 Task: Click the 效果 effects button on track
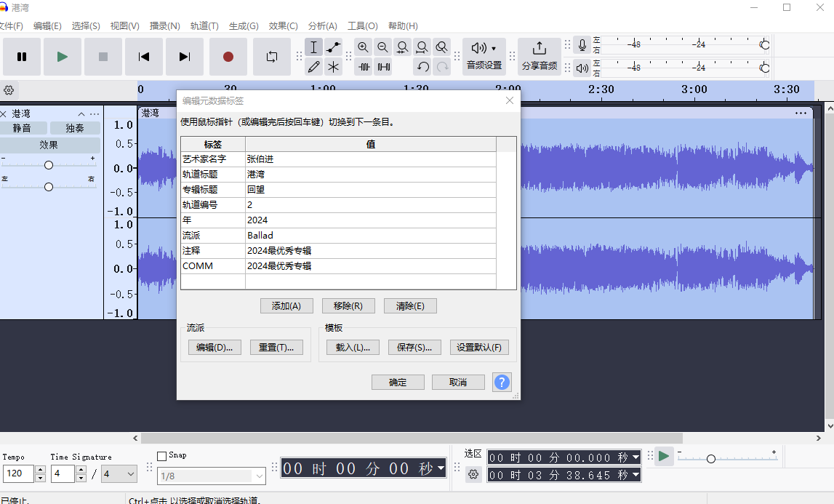coord(49,145)
